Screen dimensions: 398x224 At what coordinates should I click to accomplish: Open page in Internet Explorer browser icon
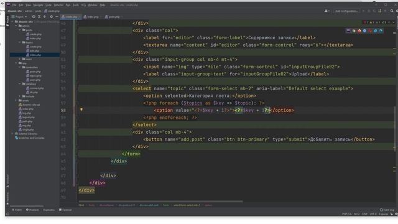click(376, 30)
